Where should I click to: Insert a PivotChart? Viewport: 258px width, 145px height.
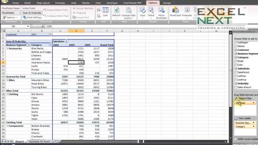175,12
